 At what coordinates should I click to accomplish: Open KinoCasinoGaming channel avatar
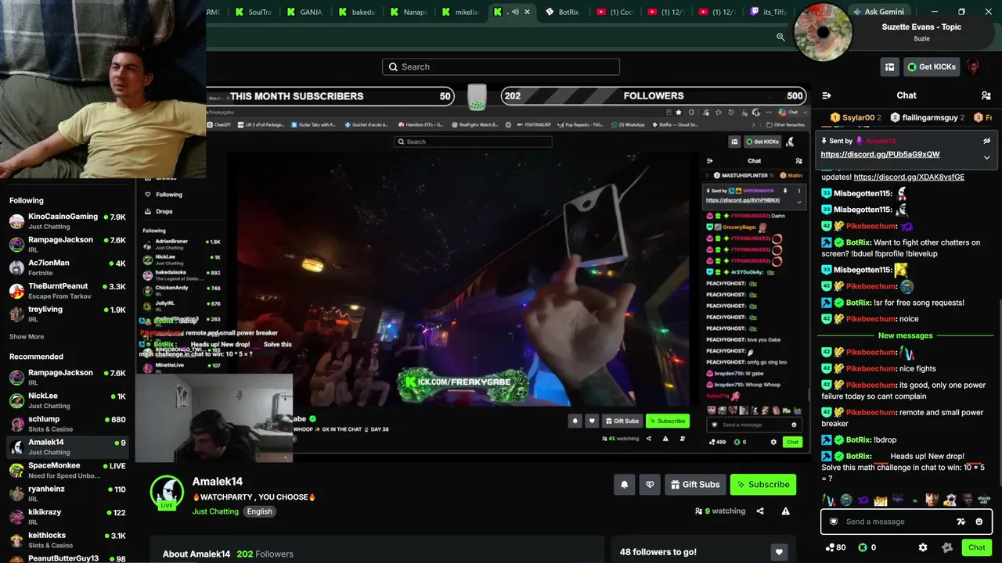click(16, 221)
